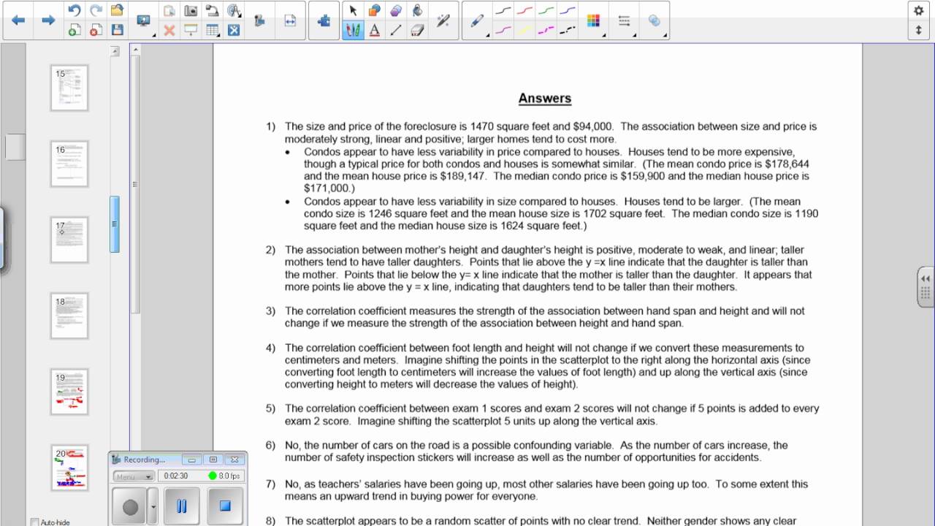This screenshot has width=935, height=526.
Task: Choose the Select arrow pointer tool
Action: pyautogui.click(x=353, y=10)
